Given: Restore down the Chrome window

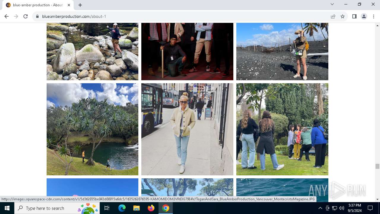Looking at the screenshot, I should tap(360, 4).
